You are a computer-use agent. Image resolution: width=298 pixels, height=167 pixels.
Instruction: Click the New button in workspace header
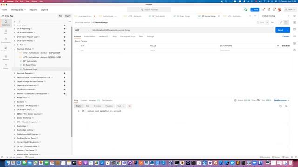point(61,16)
